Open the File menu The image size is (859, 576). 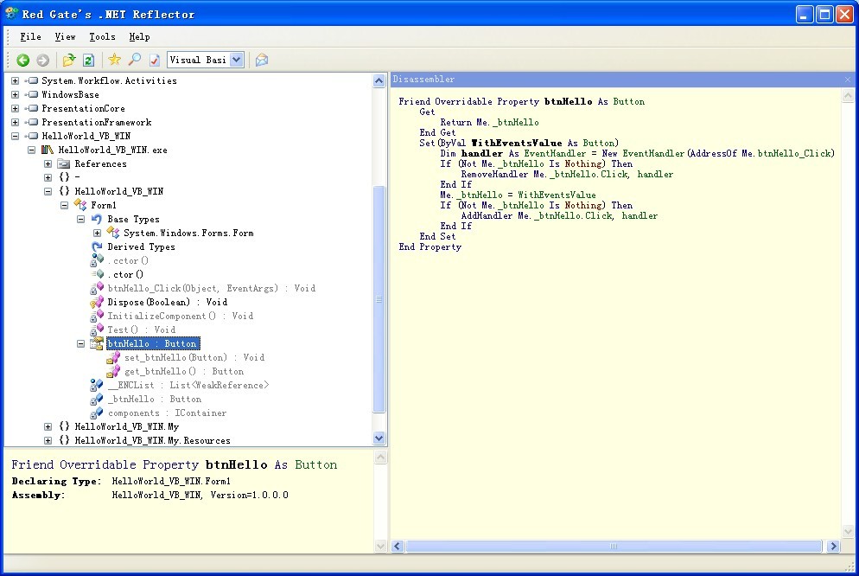point(31,36)
